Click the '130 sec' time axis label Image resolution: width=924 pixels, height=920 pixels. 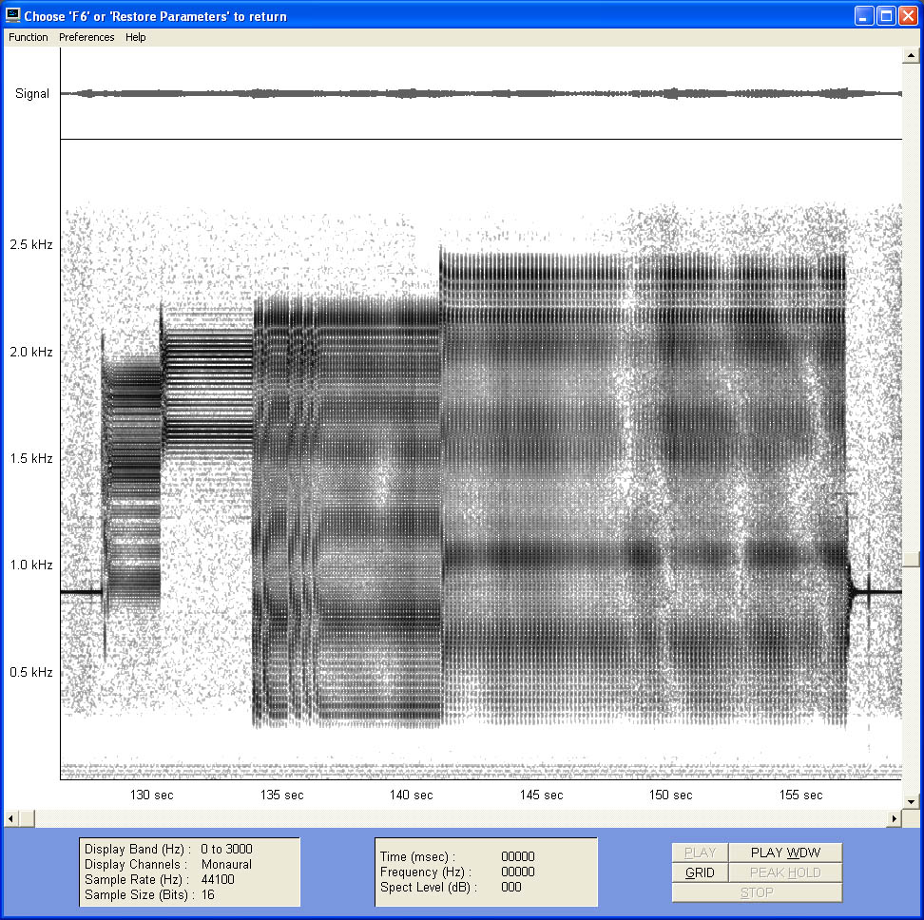(x=151, y=795)
